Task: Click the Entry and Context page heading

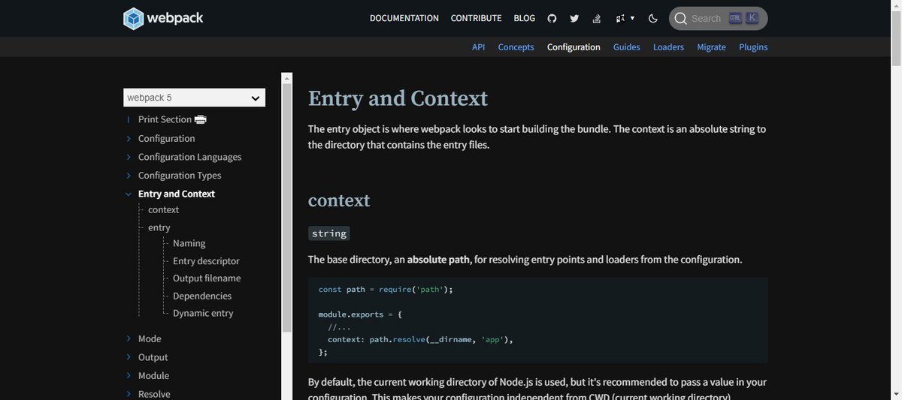Action: pyautogui.click(x=398, y=98)
